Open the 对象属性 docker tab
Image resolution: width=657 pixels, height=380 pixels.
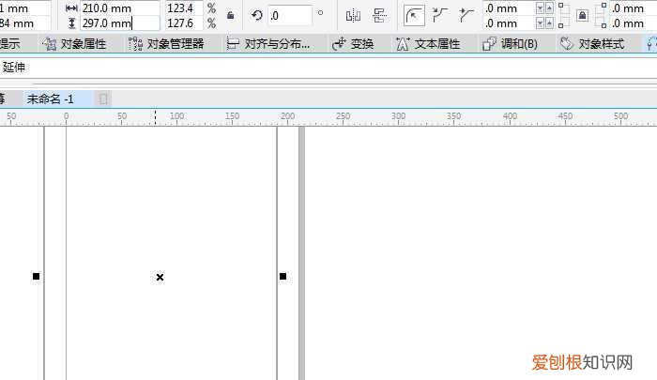click(x=75, y=44)
